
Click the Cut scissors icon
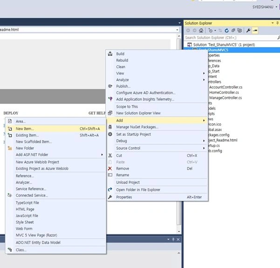tap(110, 155)
